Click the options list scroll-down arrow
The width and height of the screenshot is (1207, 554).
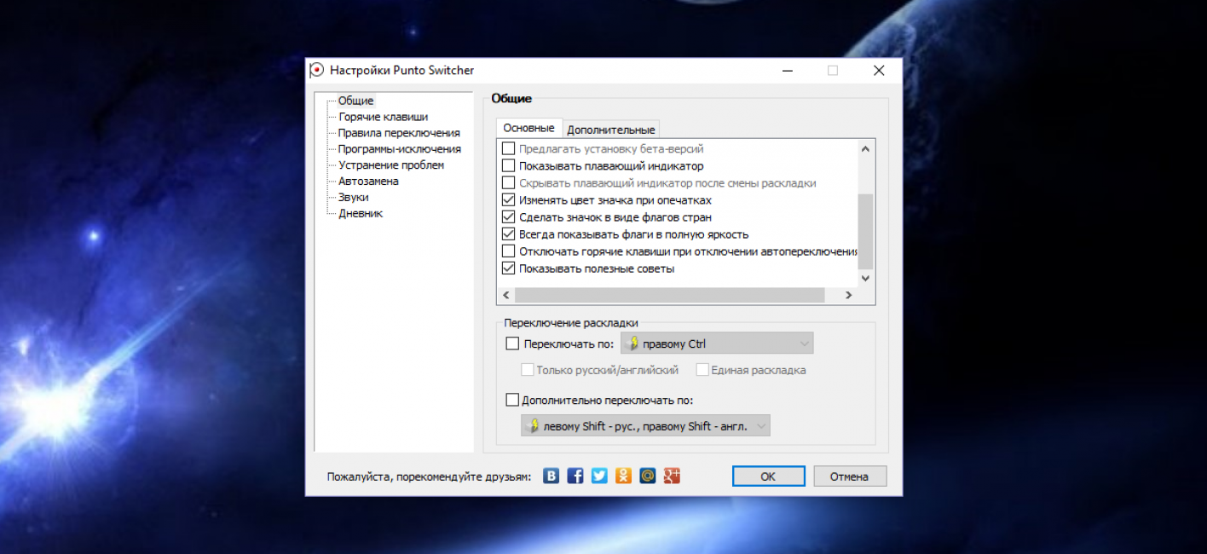(866, 278)
